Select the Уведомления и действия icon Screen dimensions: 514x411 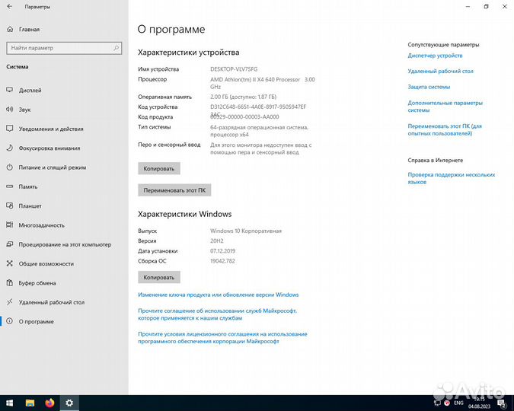pos(10,129)
